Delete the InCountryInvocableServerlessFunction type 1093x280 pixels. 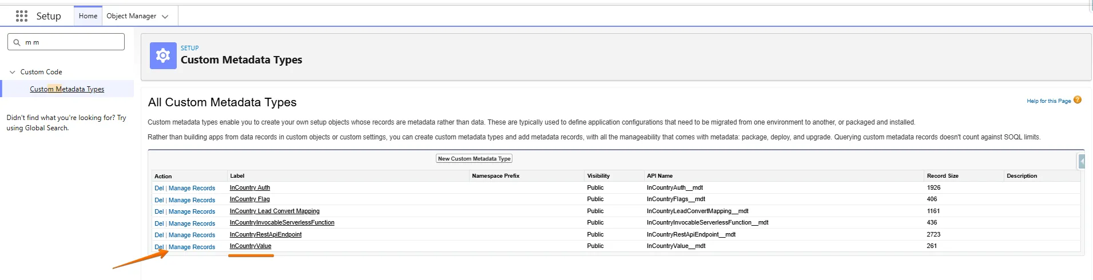tap(158, 223)
